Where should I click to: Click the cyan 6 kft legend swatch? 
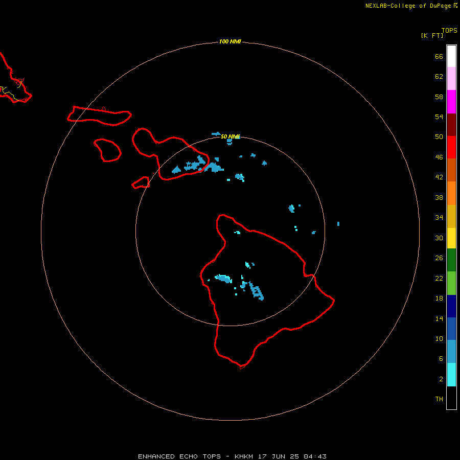coord(451,375)
